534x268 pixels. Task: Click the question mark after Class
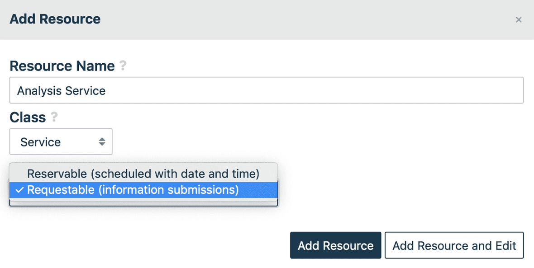pyautogui.click(x=53, y=118)
